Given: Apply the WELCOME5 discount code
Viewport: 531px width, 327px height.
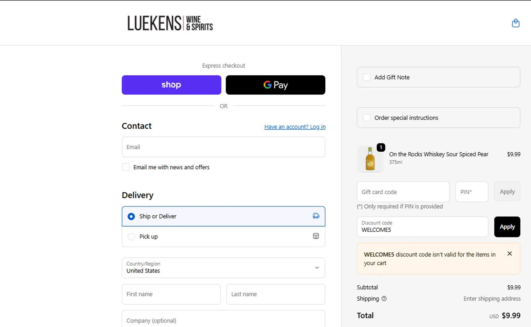Looking at the screenshot, I should 507,227.
